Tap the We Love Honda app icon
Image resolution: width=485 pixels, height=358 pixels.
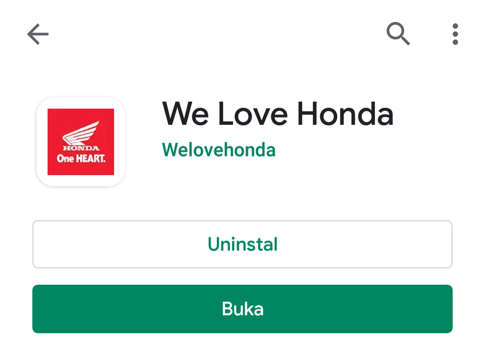81,141
